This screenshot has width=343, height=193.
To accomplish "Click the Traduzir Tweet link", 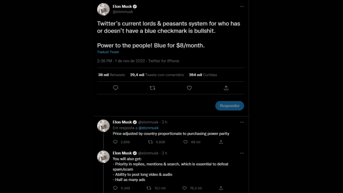I will pos(108,52).
